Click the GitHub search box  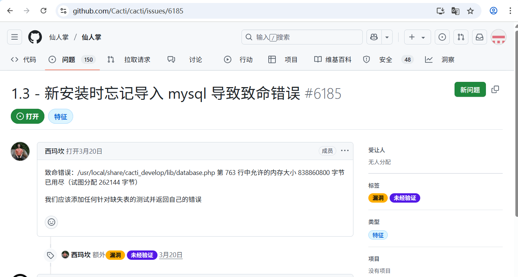tap(302, 37)
